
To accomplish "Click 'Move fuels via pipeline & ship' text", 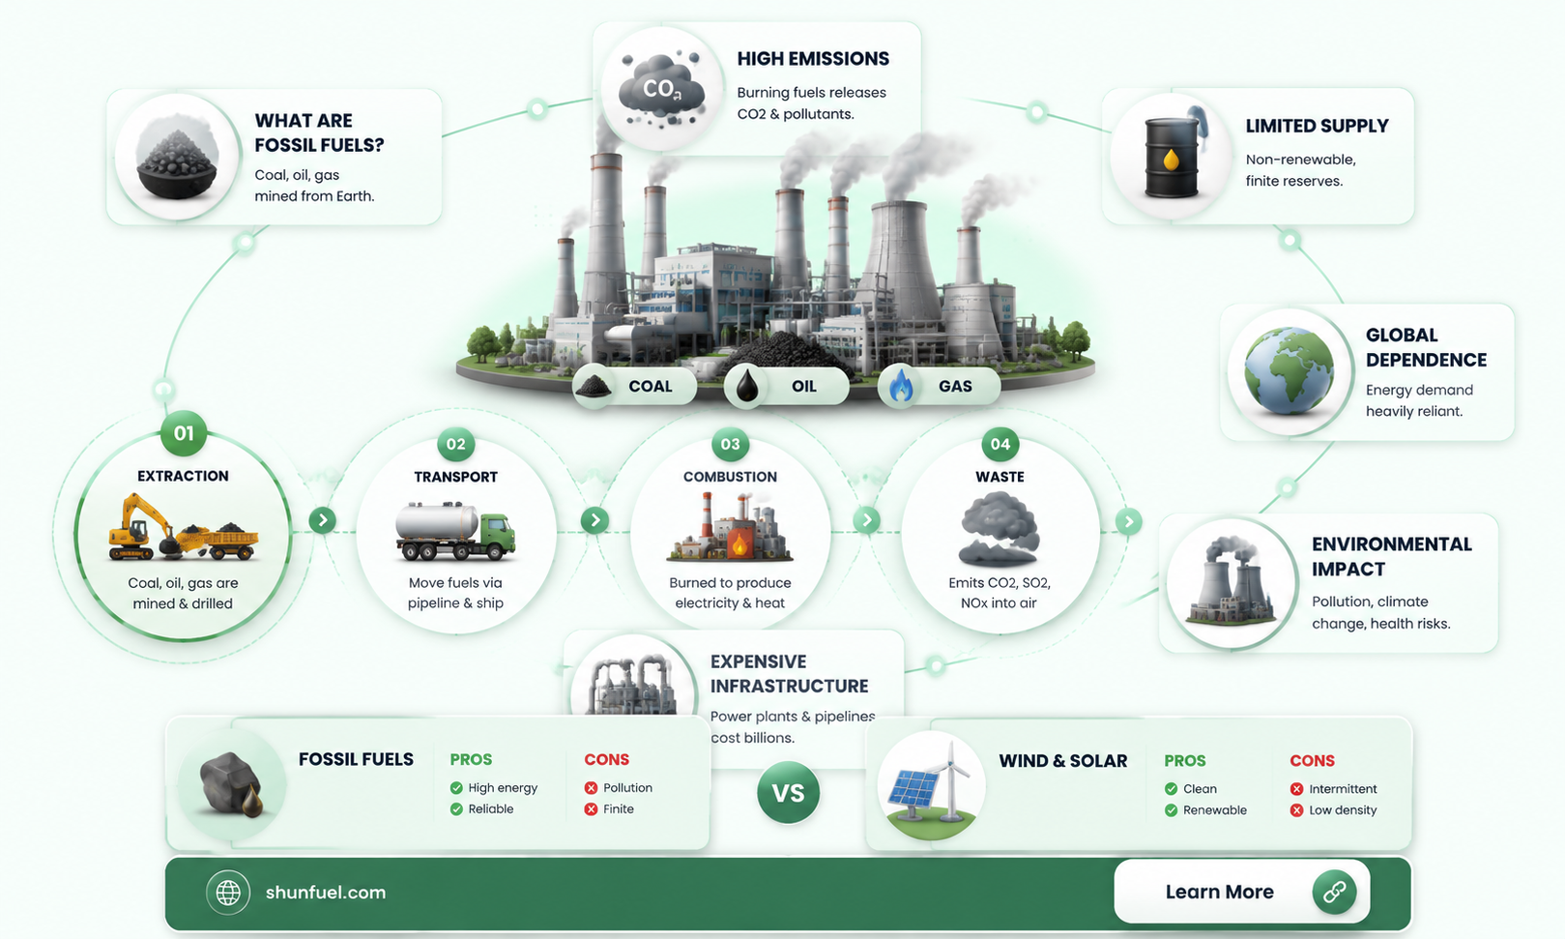I will [455, 593].
